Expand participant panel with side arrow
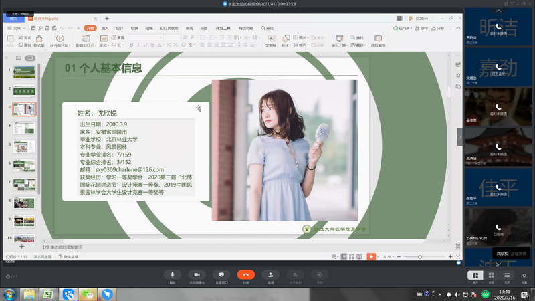Screen dimensions: 535x301 pos(459,137)
